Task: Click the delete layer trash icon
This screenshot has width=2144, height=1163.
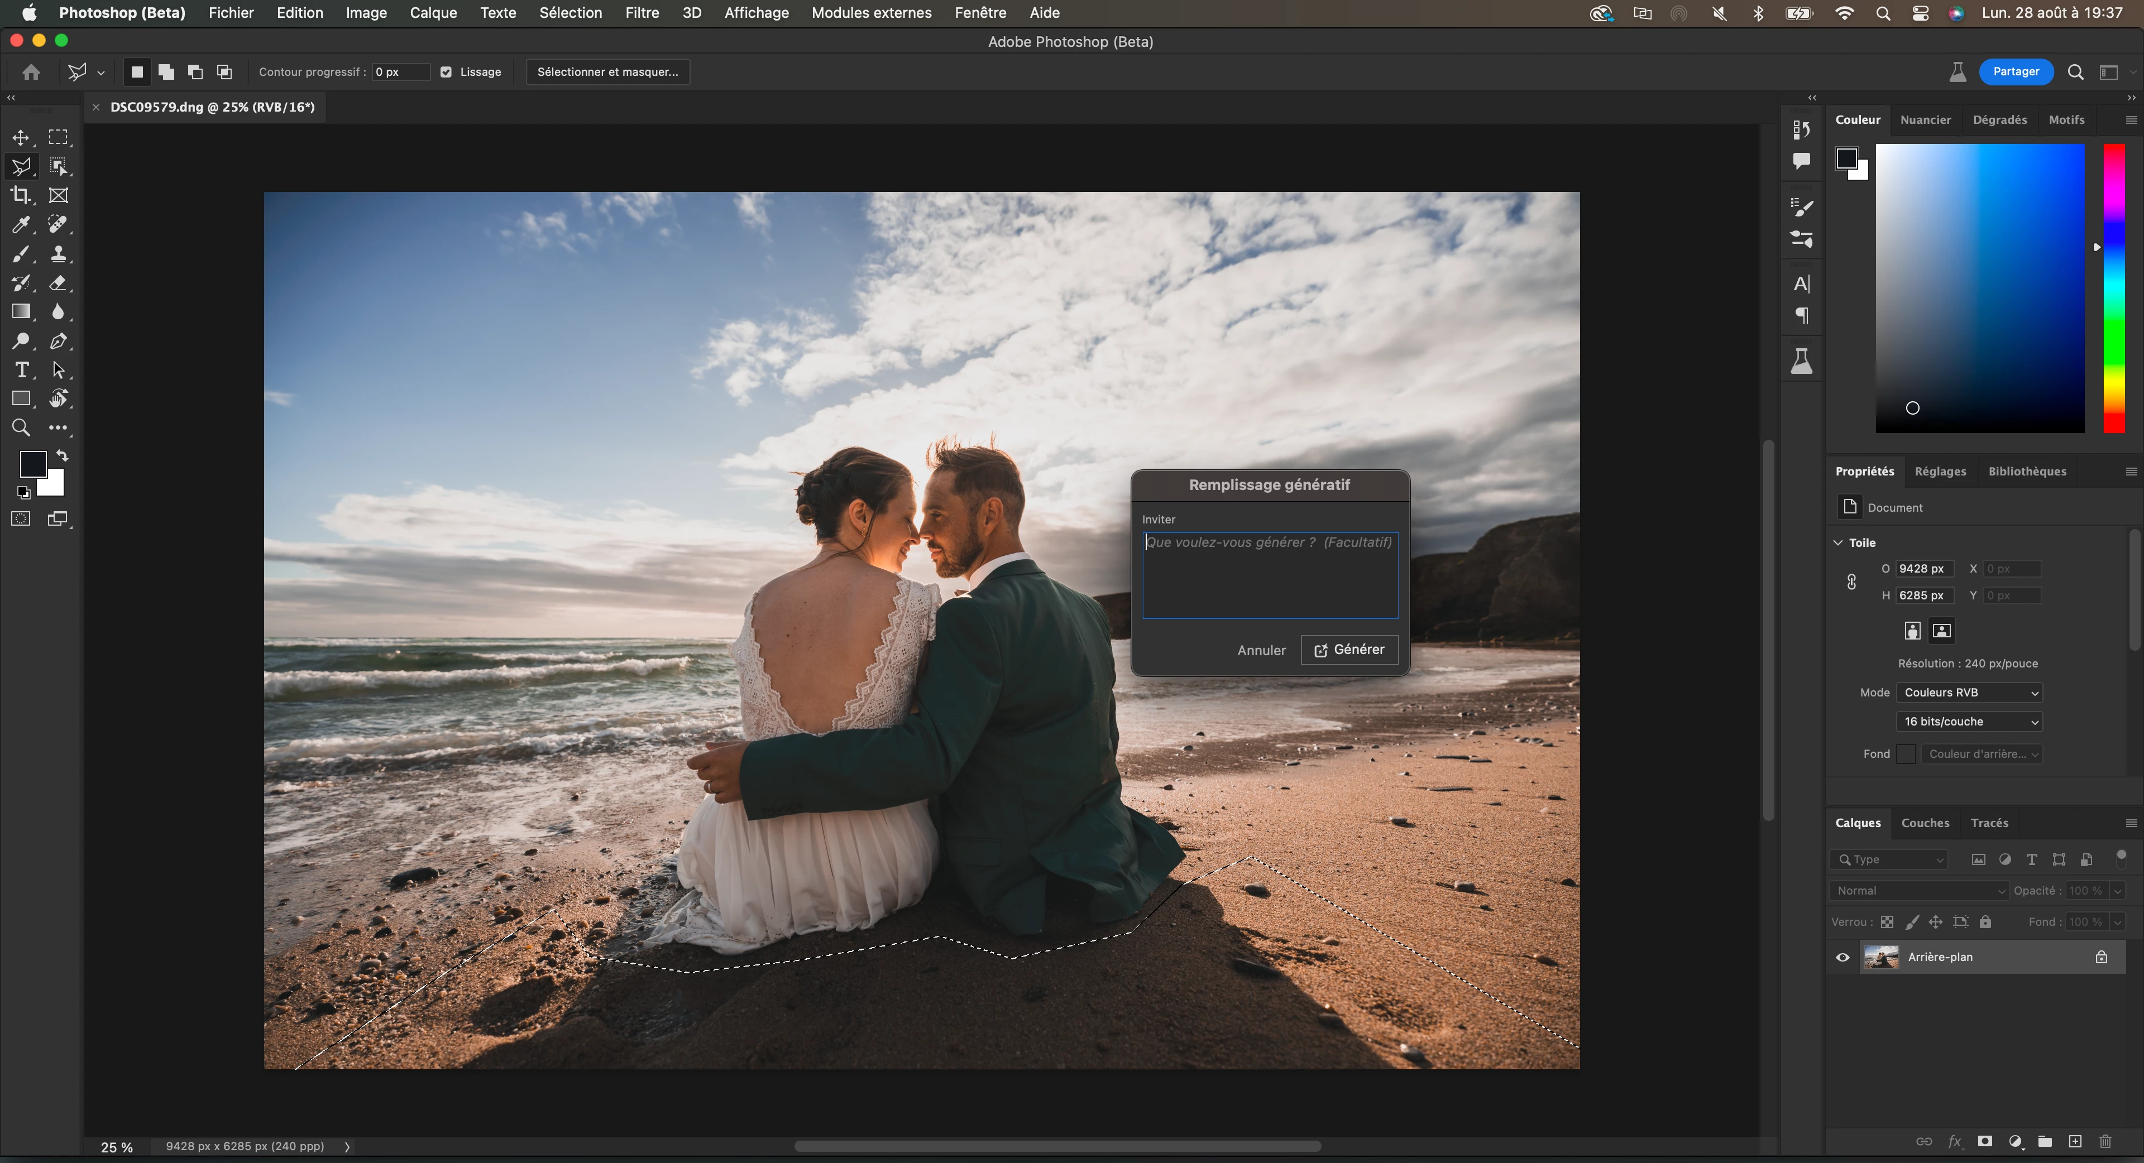Action: pyautogui.click(x=2105, y=1141)
